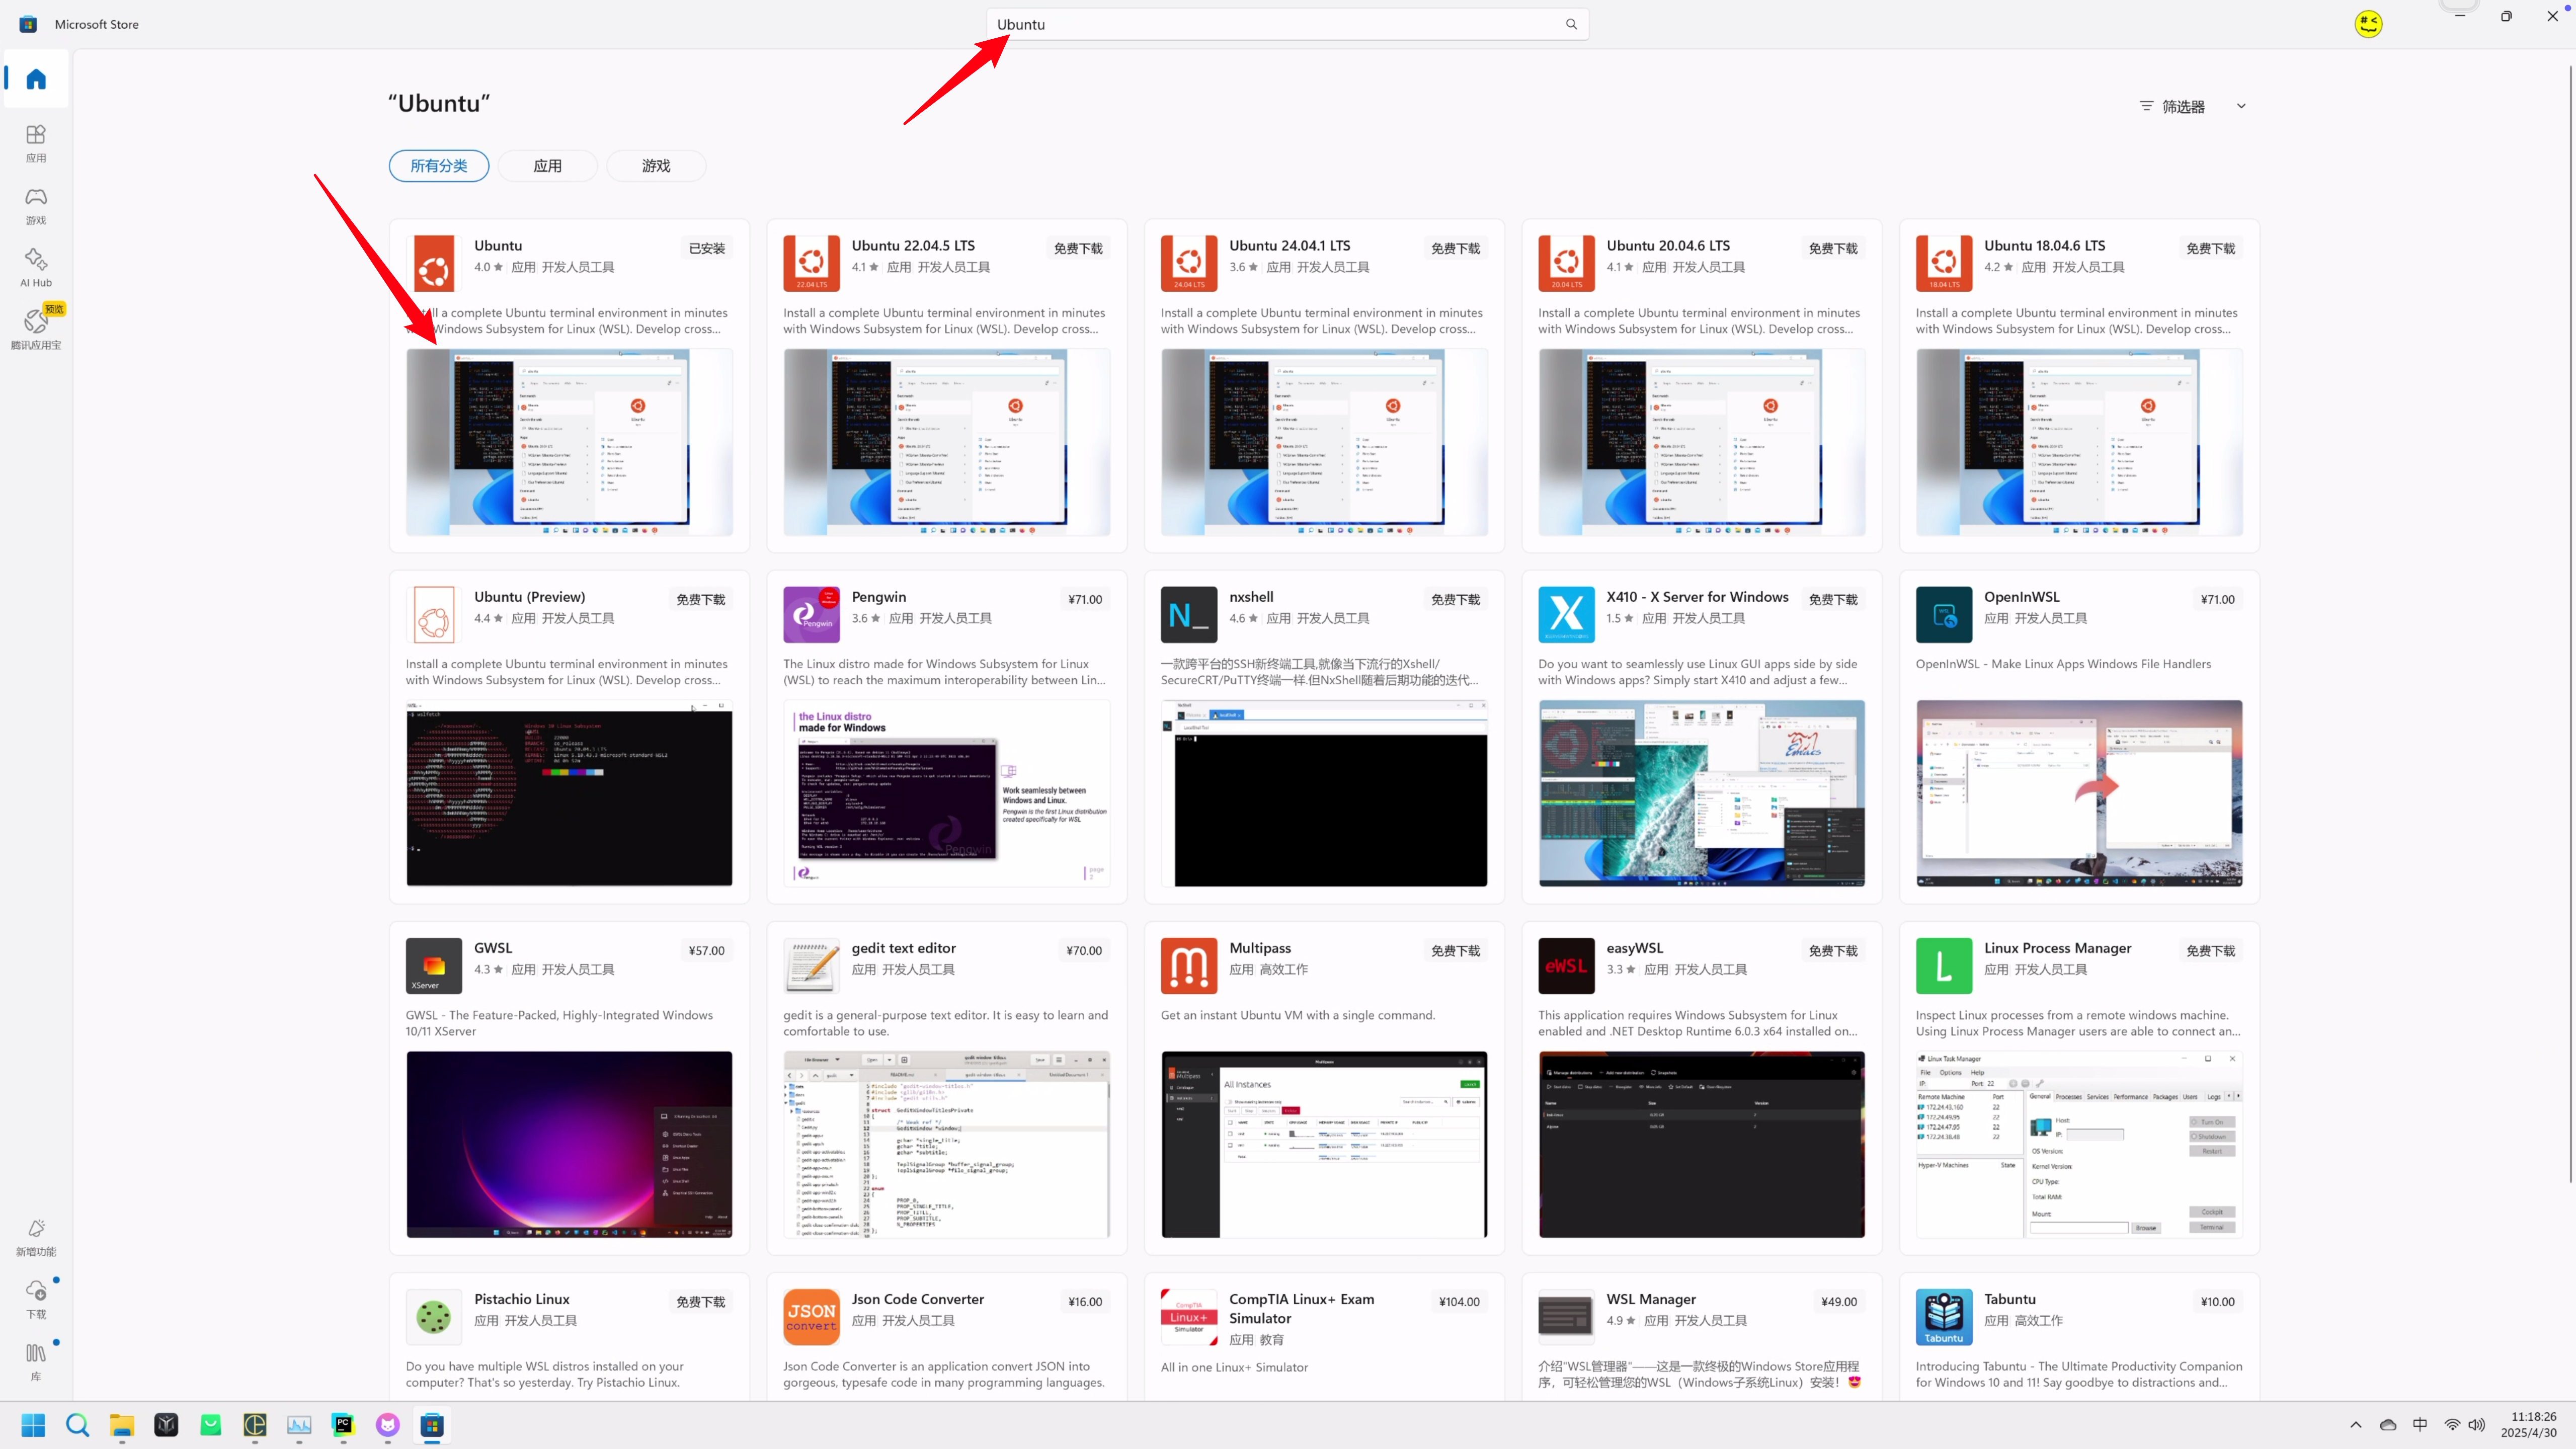Open the 应用 (Apps) sidebar section
The height and width of the screenshot is (1449, 2576).
(x=36, y=143)
